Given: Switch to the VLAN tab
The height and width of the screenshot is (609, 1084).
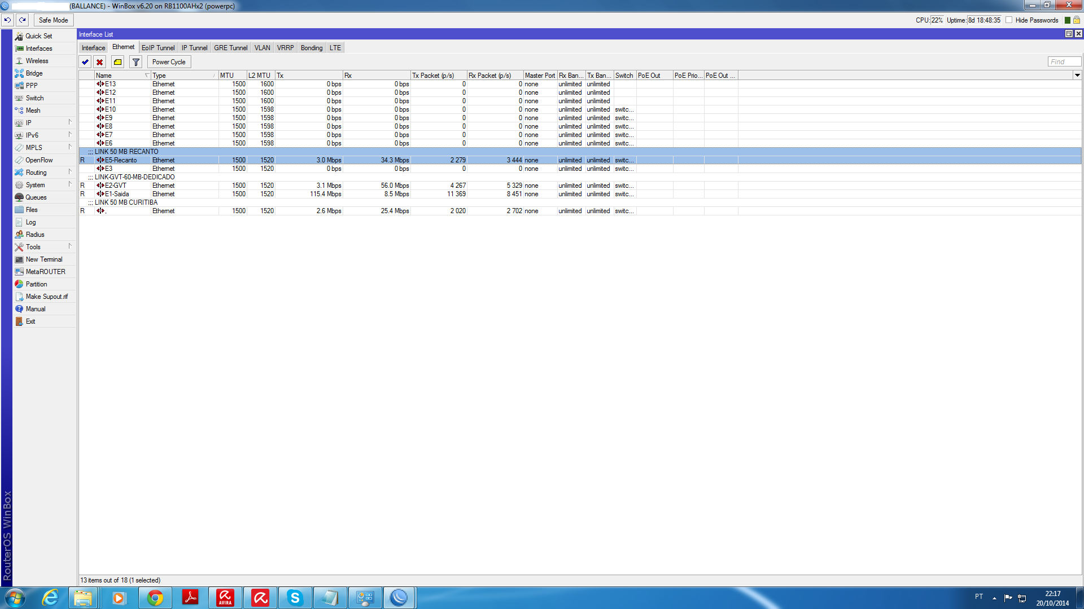Looking at the screenshot, I should tap(262, 48).
